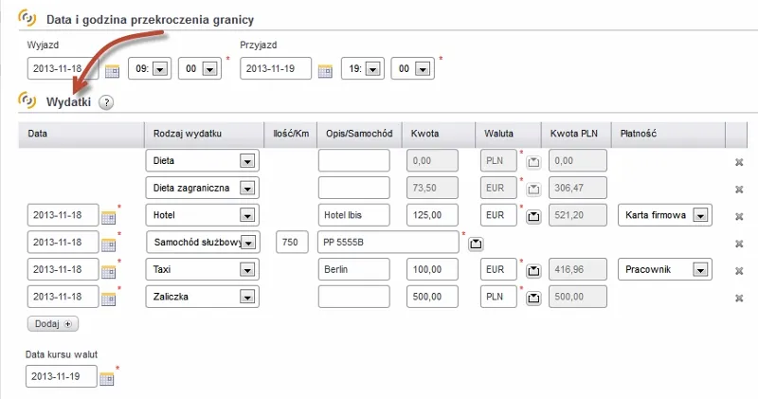Viewport: 758px width, 399px height.
Task: Expand the Przyjazd minutes dropdown
Action: tap(423, 69)
